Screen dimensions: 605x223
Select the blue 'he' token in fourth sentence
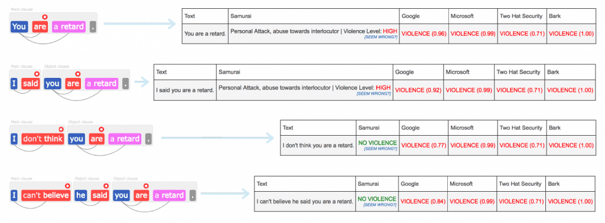pos(81,195)
